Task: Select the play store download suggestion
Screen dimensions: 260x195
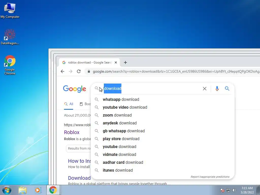Action: (163, 139)
